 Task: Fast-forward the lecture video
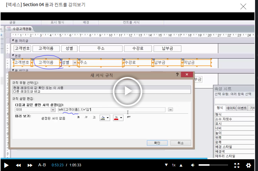tap(30, 165)
